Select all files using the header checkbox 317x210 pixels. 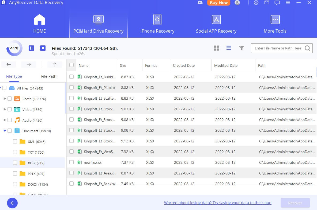[71, 65]
